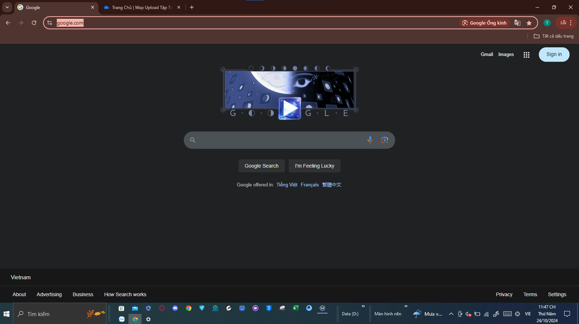Click the Google Ống kính lens button
This screenshot has width=579, height=324.
485,23
